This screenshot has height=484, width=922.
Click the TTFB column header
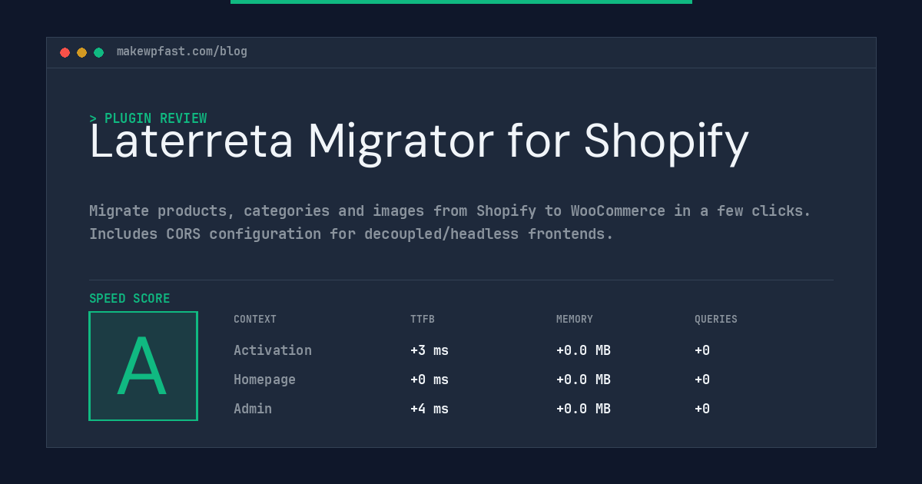point(423,319)
